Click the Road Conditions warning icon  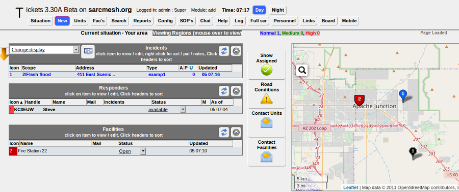click(266, 99)
